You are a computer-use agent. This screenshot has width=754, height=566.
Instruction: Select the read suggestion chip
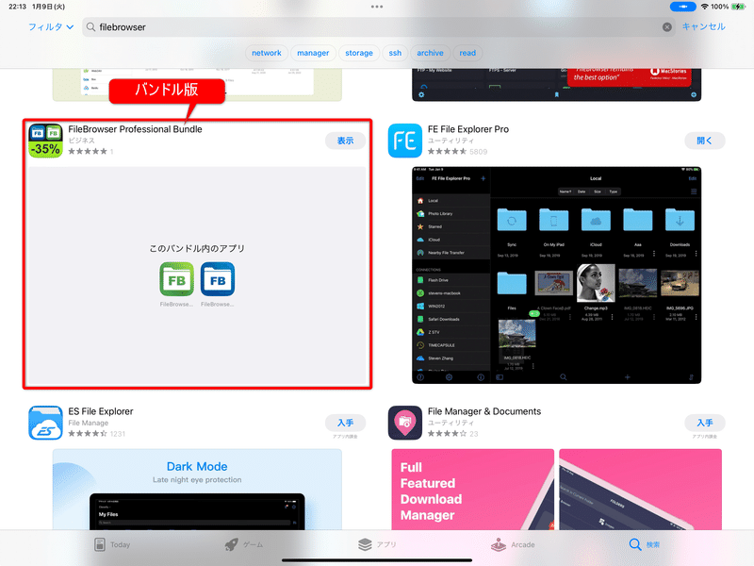tap(467, 53)
